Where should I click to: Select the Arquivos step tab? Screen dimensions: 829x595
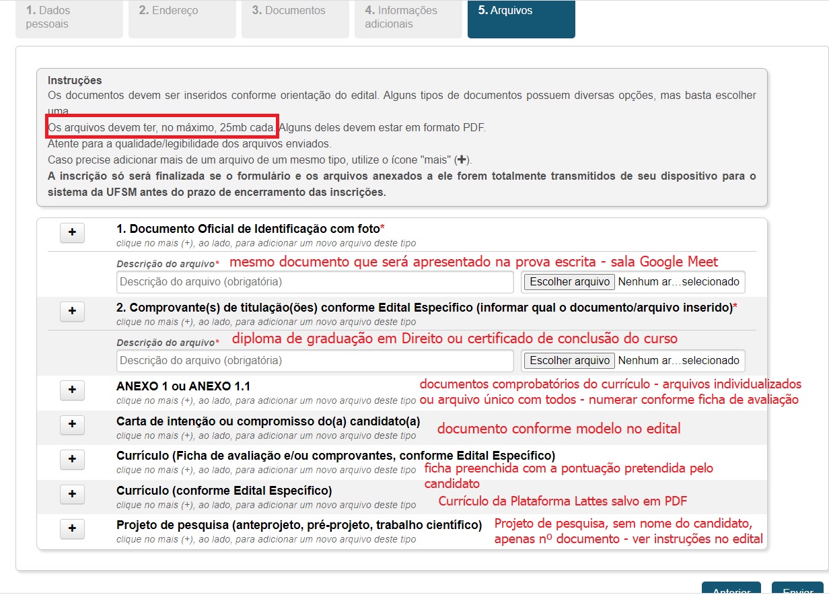[521, 18]
